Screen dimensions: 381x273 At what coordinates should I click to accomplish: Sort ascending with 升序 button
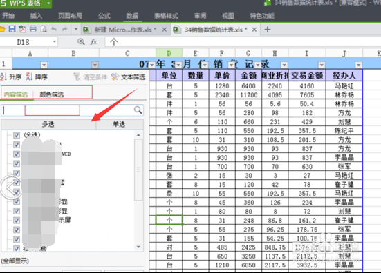pyautogui.click(x=11, y=77)
